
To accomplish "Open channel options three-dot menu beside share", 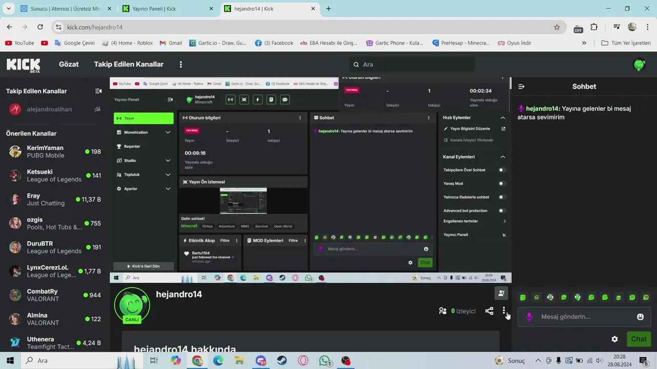I will coord(504,311).
